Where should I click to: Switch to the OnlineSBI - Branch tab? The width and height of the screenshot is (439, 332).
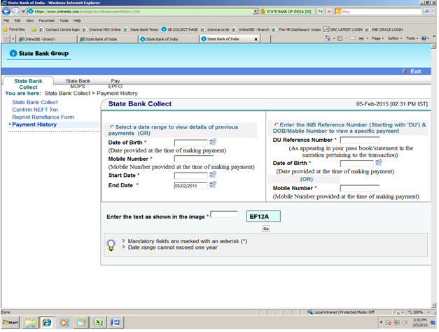(x=46, y=39)
